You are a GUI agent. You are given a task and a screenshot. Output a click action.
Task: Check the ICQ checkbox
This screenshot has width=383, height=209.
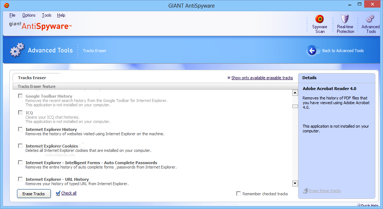20,112
